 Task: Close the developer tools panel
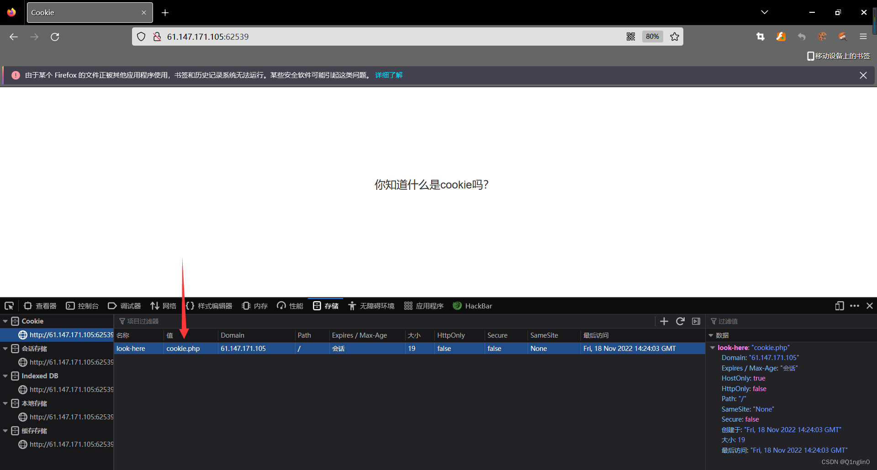pyautogui.click(x=870, y=306)
